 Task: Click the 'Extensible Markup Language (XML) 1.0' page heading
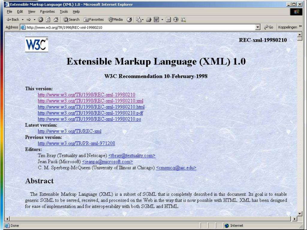pyautogui.click(x=156, y=61)
